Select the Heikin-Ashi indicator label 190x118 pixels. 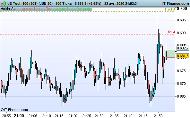tap(9, 9)
